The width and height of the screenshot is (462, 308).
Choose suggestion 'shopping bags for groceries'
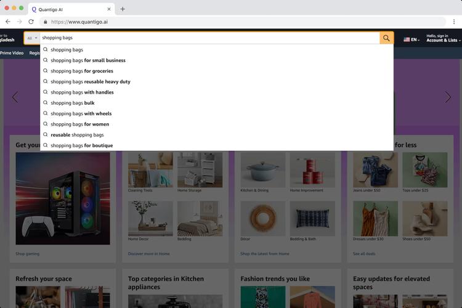click(x=217, y=71)
